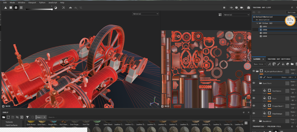This screenshot has height=132, width=297.
Task: Select the triangle tool in top toolbar
Action: [6, 8]
